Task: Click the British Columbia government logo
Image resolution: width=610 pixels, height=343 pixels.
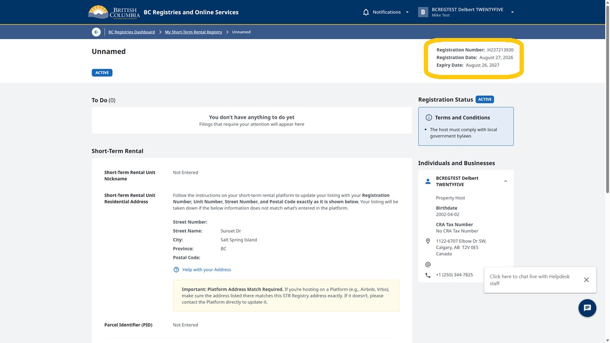Action: 114,12
